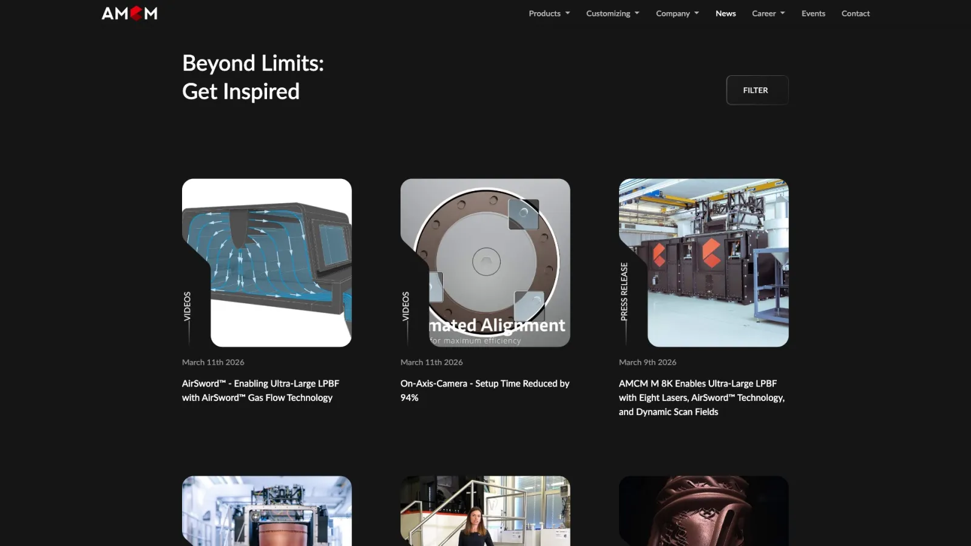The height and width of the screenshot is (546, 971).
Task: Open the thumbnail showing a woman presenter
Action: coord(486,511)
